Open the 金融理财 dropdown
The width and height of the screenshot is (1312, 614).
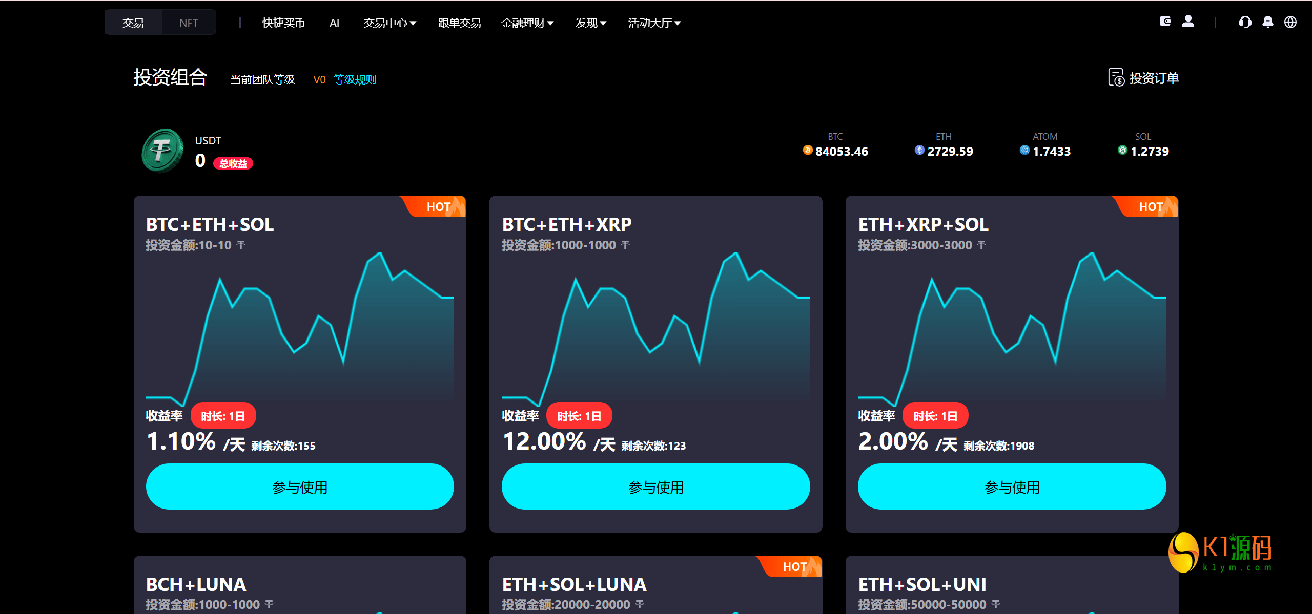527,23
